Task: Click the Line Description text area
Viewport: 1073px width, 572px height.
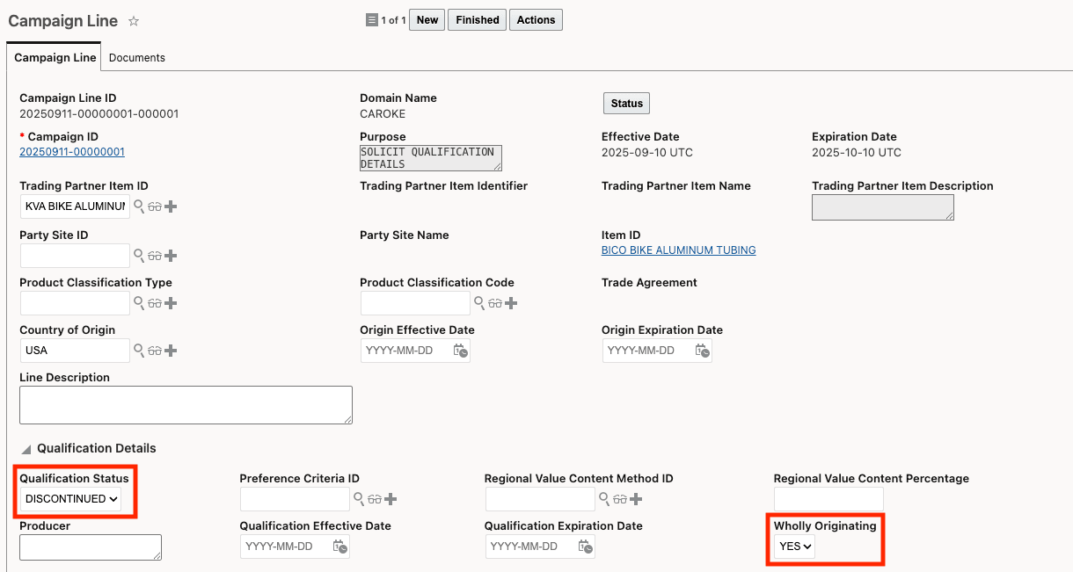Action: coord(186,405)
